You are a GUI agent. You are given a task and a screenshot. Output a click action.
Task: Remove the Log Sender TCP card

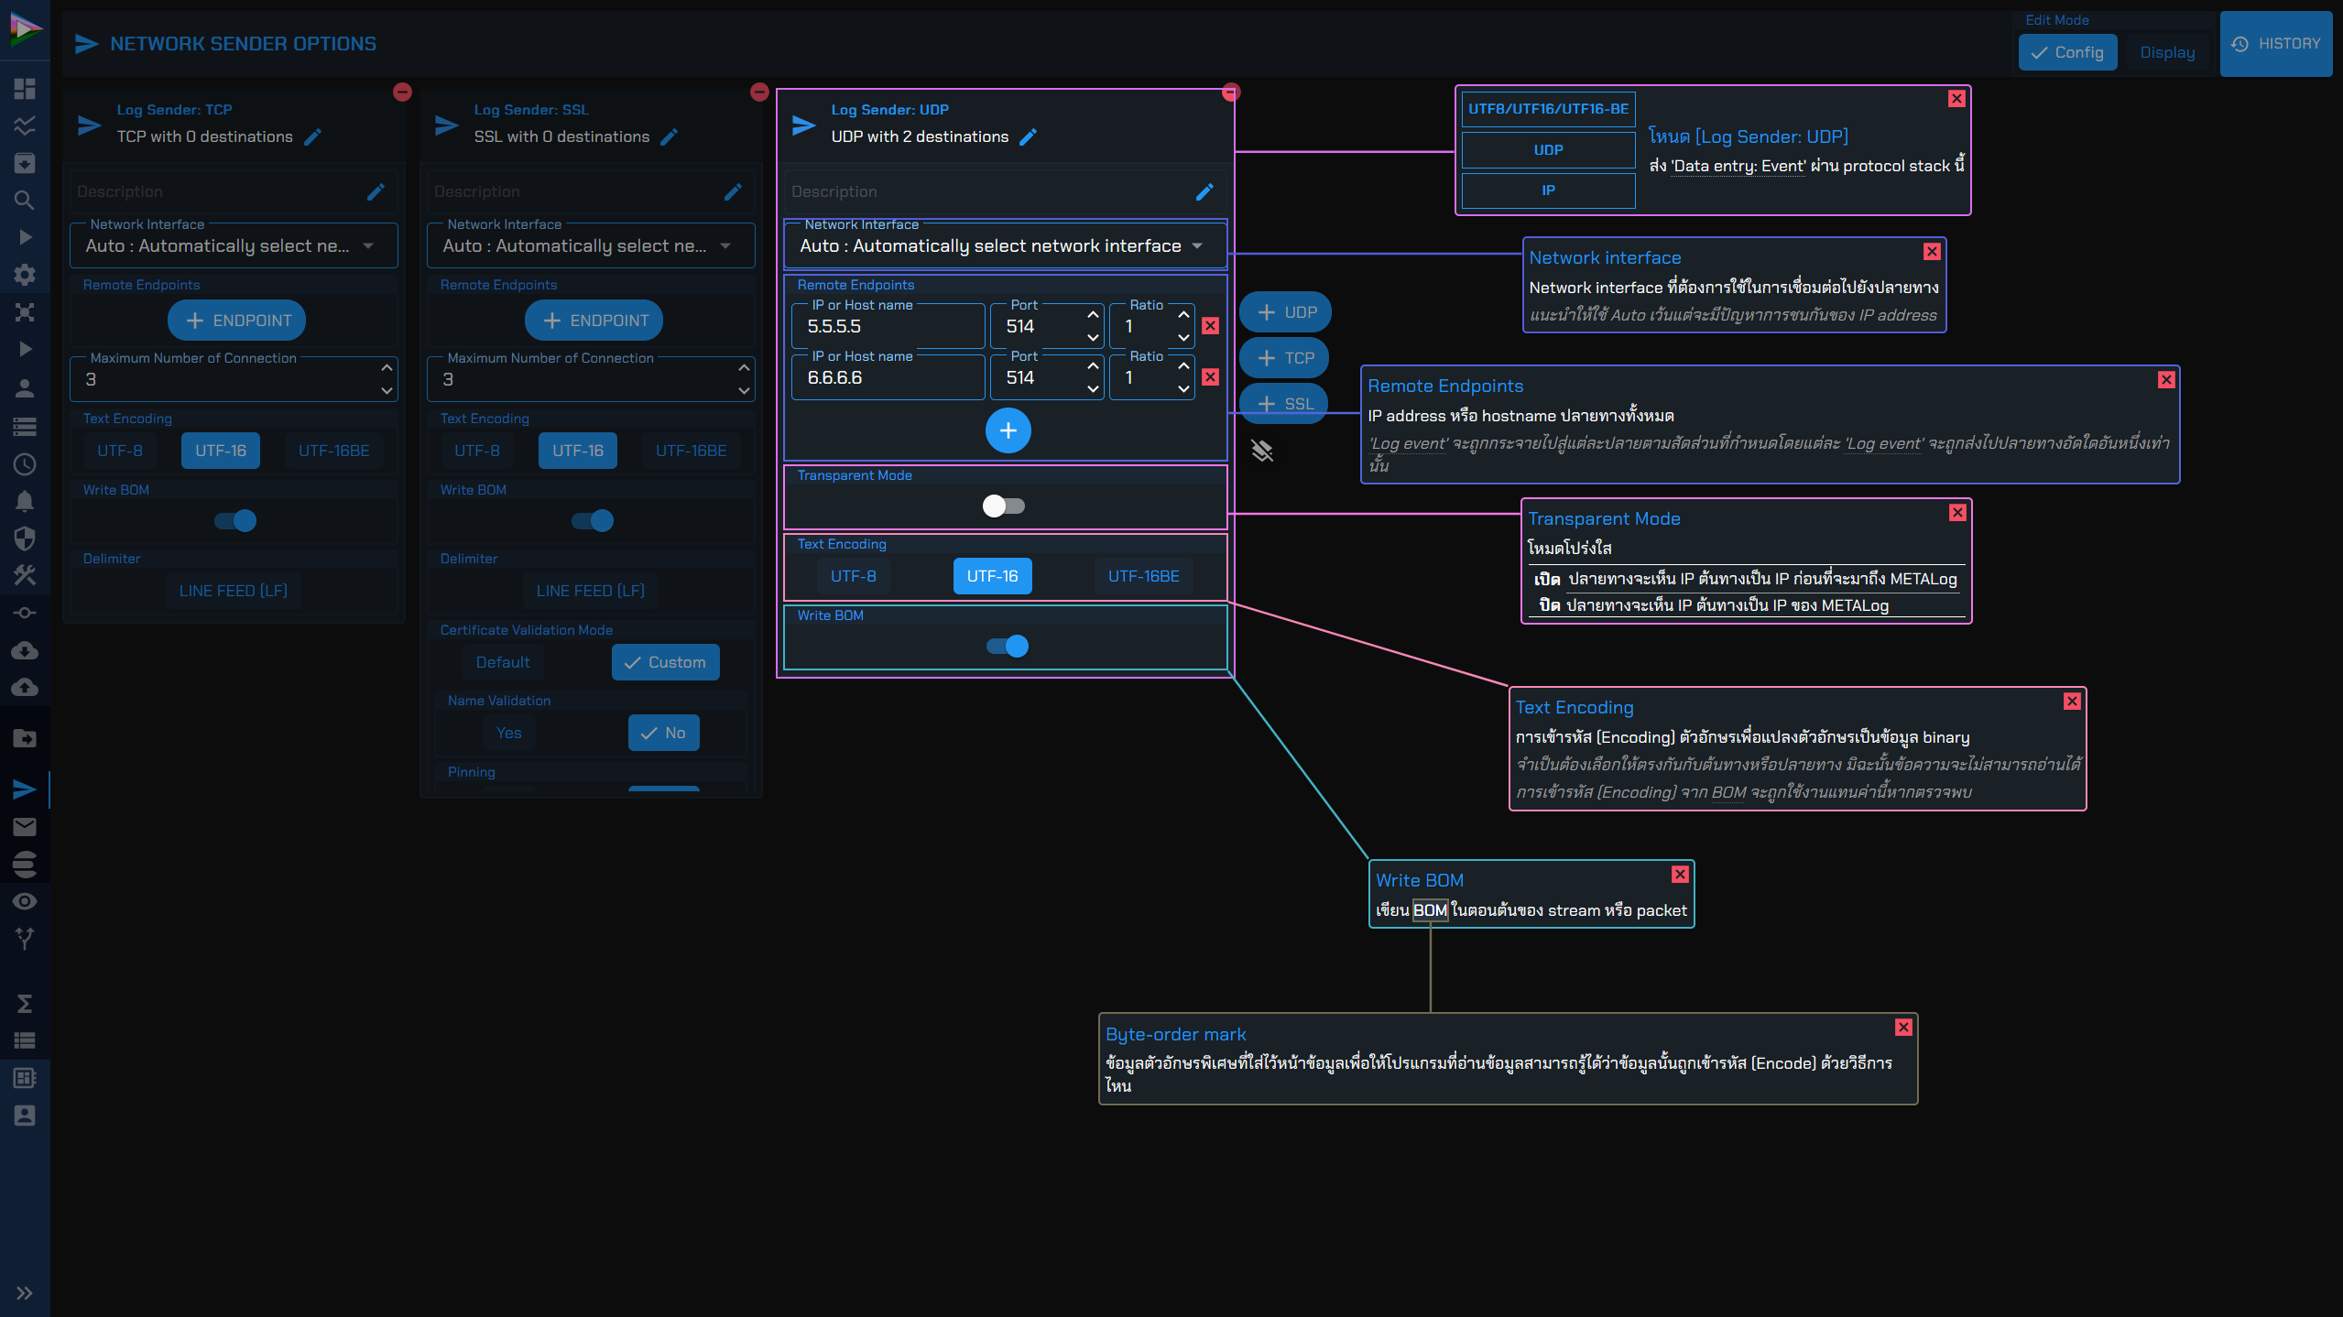tap(402, 92)
